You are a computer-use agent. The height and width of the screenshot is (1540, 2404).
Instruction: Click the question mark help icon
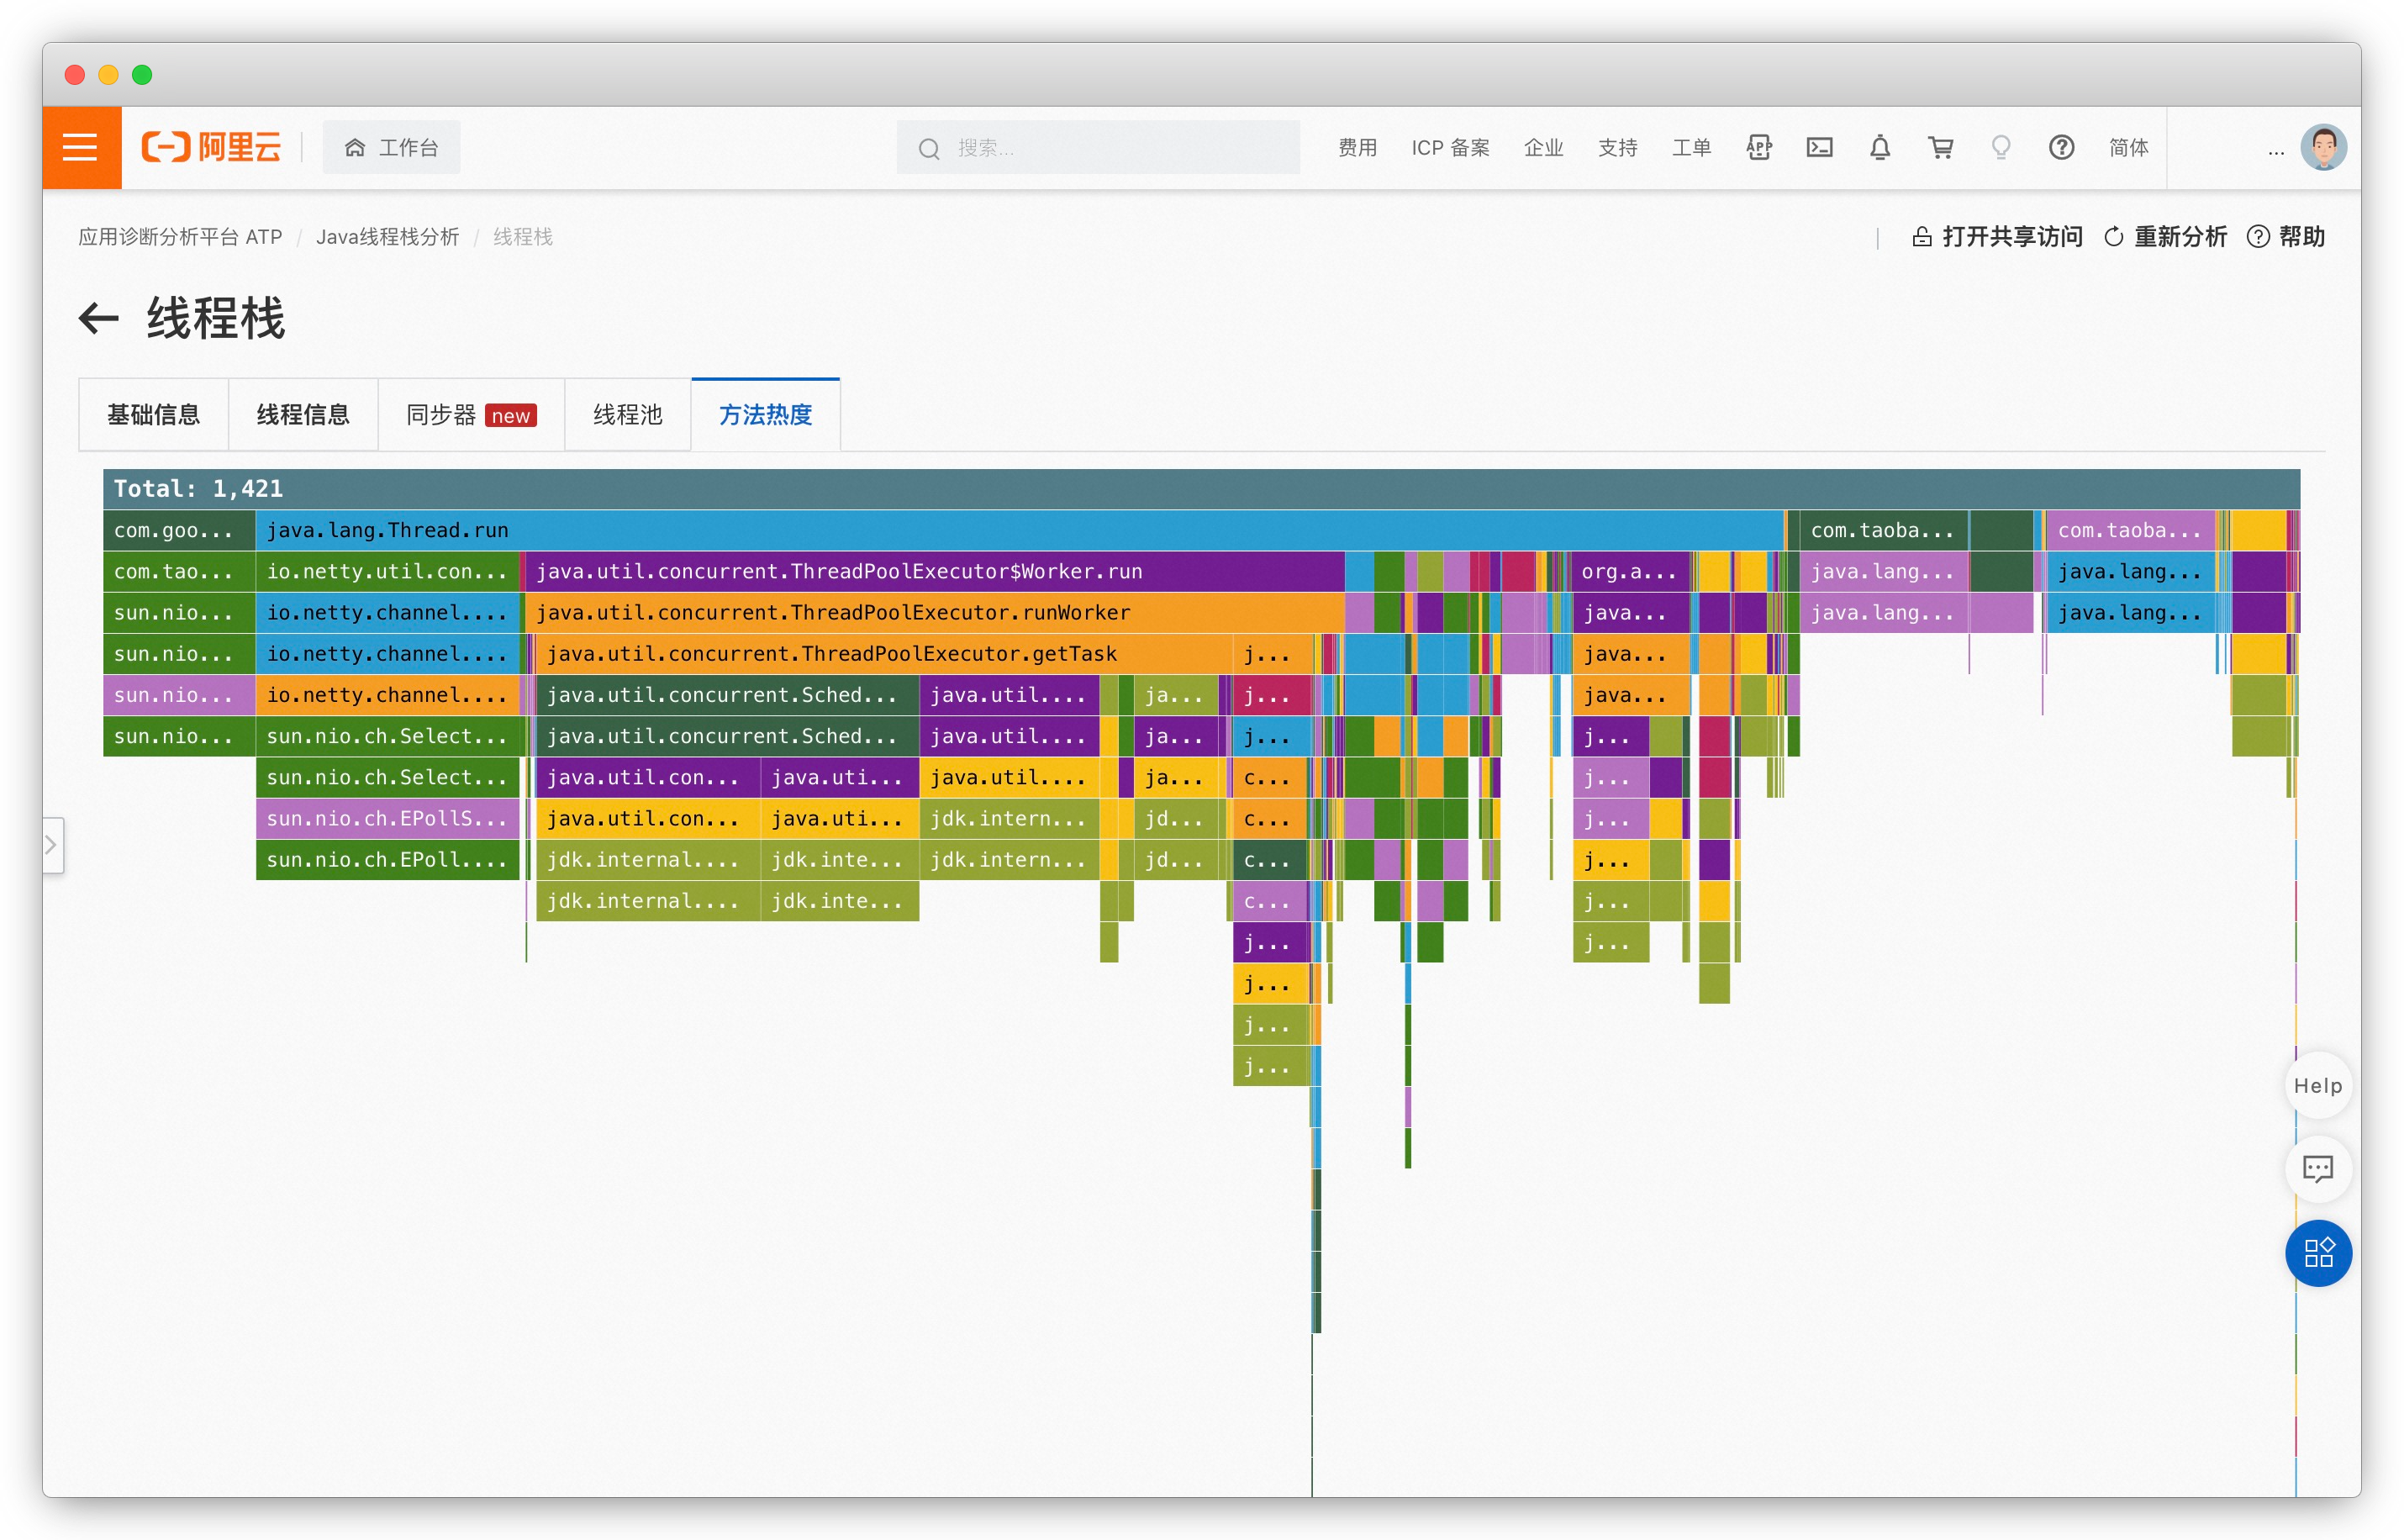click(2061, 148)
